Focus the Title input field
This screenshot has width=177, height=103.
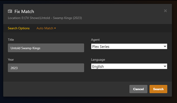tap(46, 48)
